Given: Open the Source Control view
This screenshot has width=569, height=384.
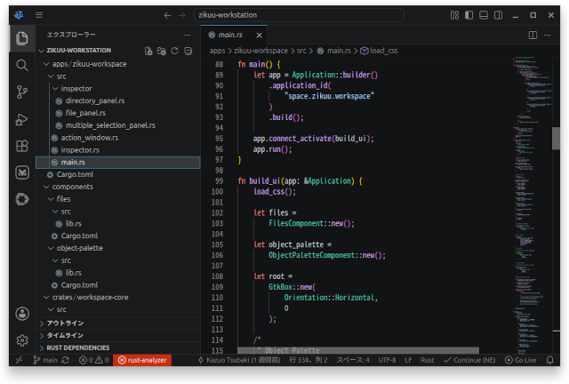Looking at the screenshot, I should tap(22, 92).
